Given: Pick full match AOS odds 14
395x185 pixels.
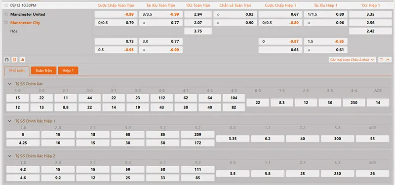Looking at the screenshot, I should pos(378,103).
